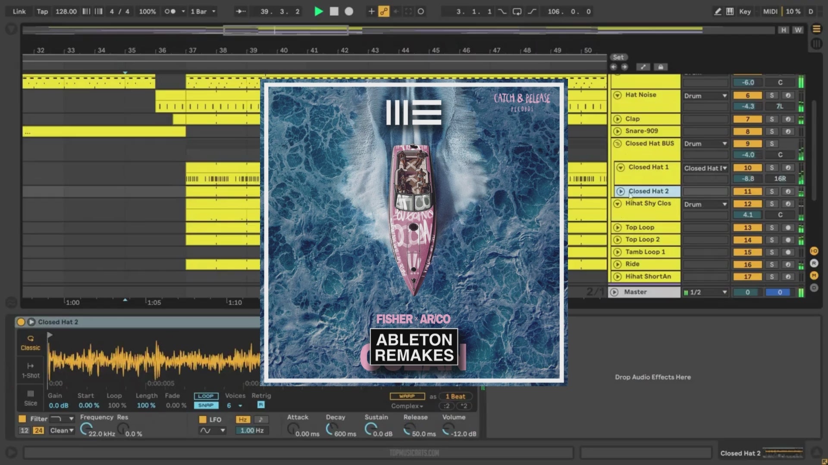Collapse the Closed Hat BUS group
This screenshot has height=465, width=828.
(x=617, y=144)
